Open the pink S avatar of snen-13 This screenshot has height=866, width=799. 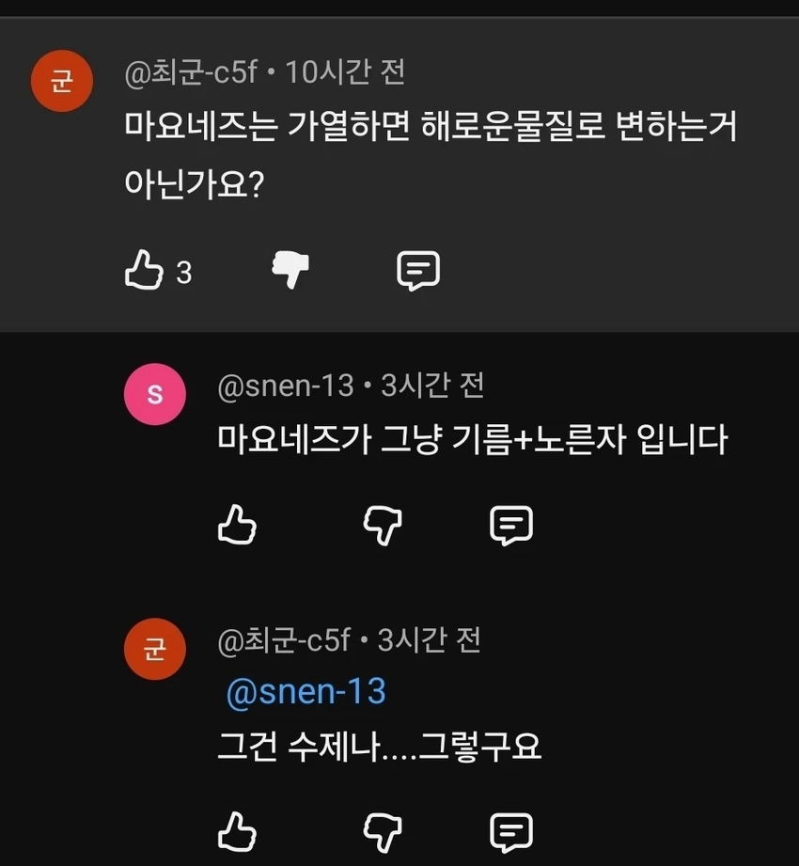coord(155,395)
